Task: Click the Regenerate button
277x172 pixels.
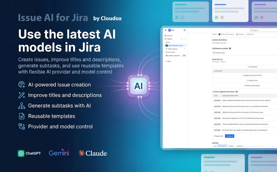Action: 218,136
